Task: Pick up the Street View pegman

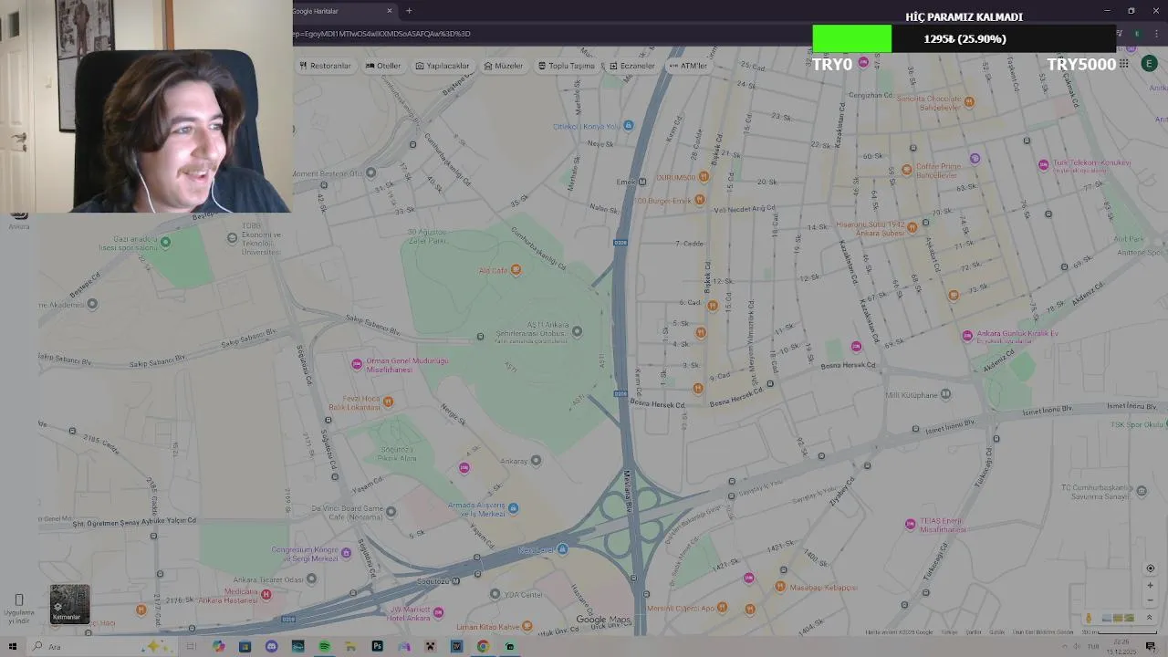Action: [1088, 618]
